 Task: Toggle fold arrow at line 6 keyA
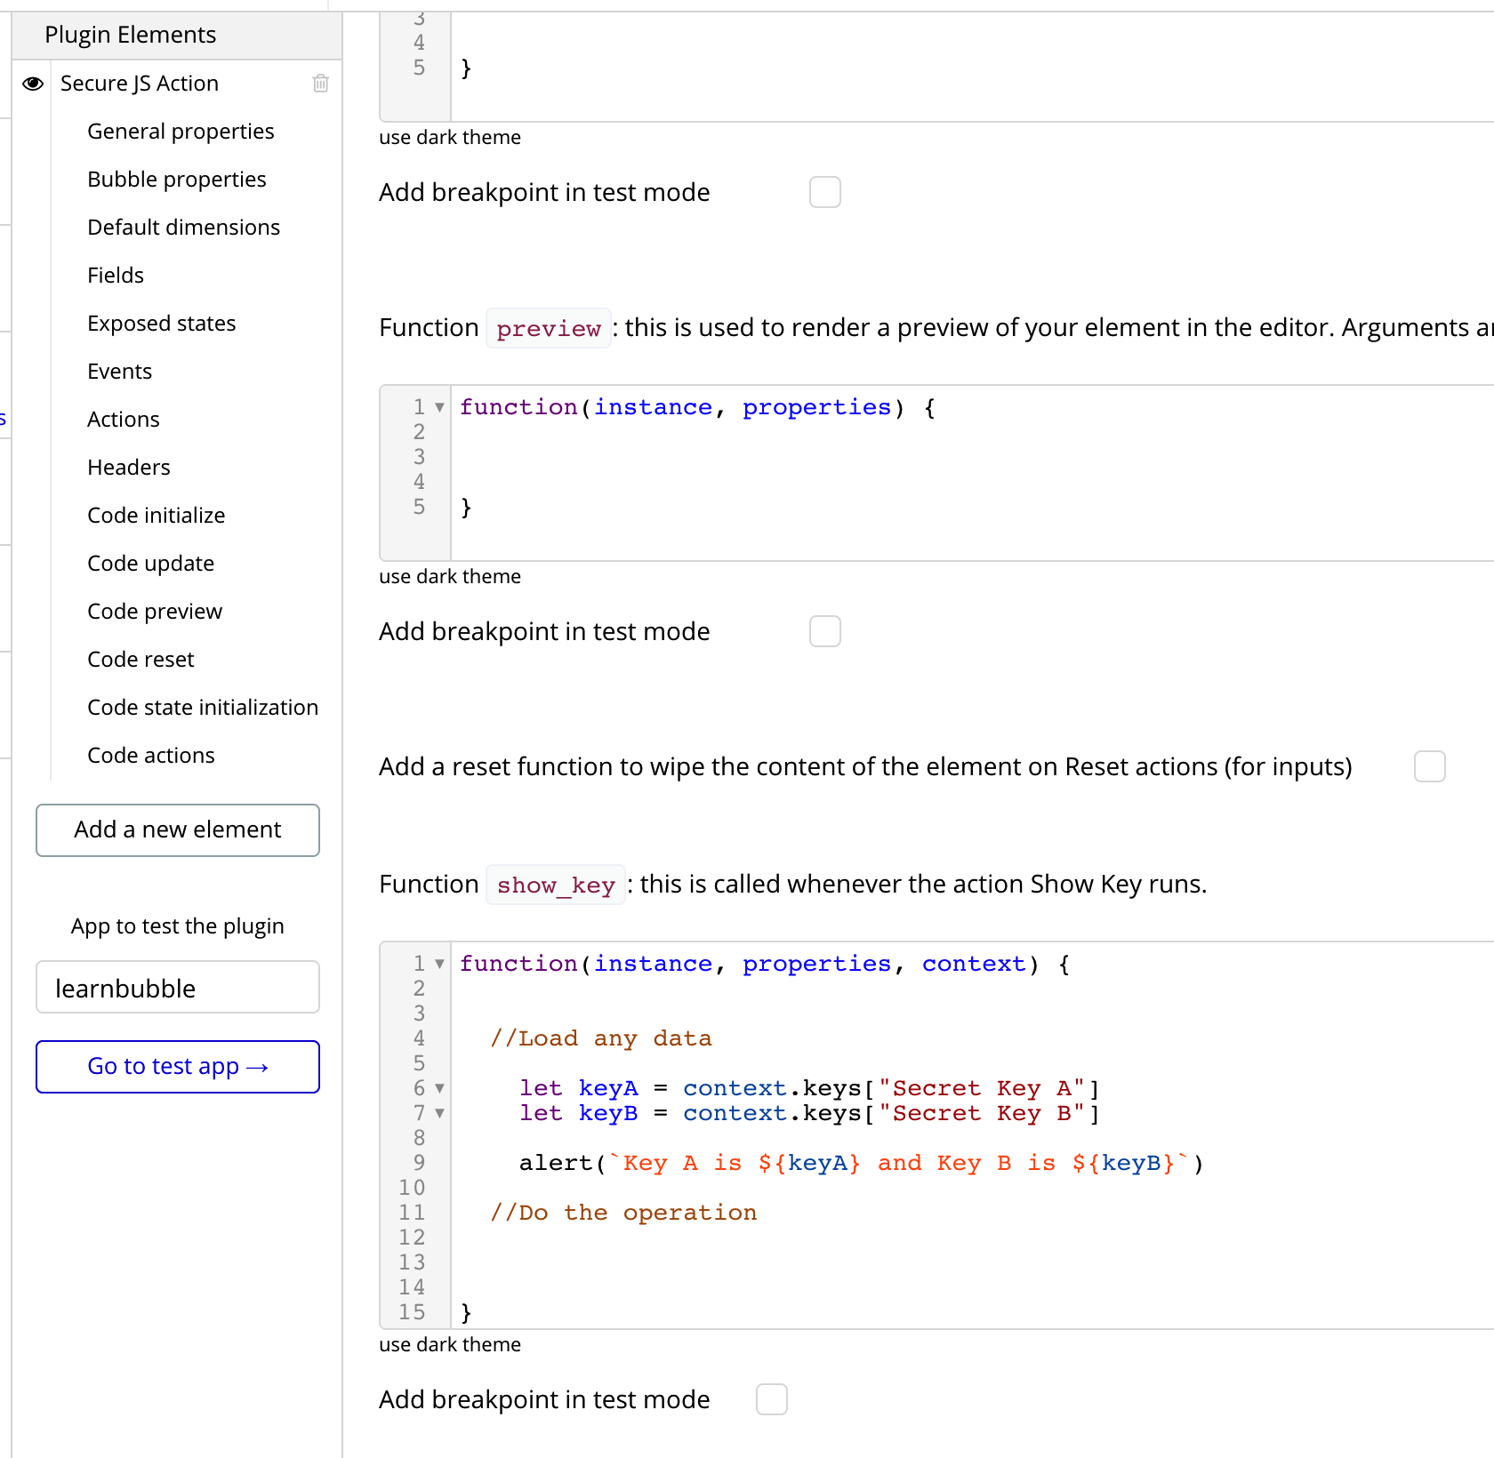tap(439, 1089)
